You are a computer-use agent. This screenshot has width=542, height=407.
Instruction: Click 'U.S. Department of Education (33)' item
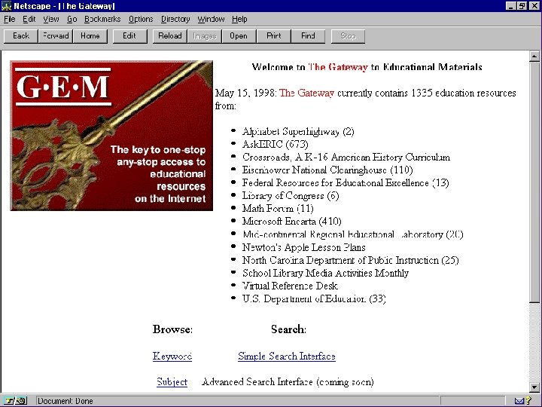(314, 298)
